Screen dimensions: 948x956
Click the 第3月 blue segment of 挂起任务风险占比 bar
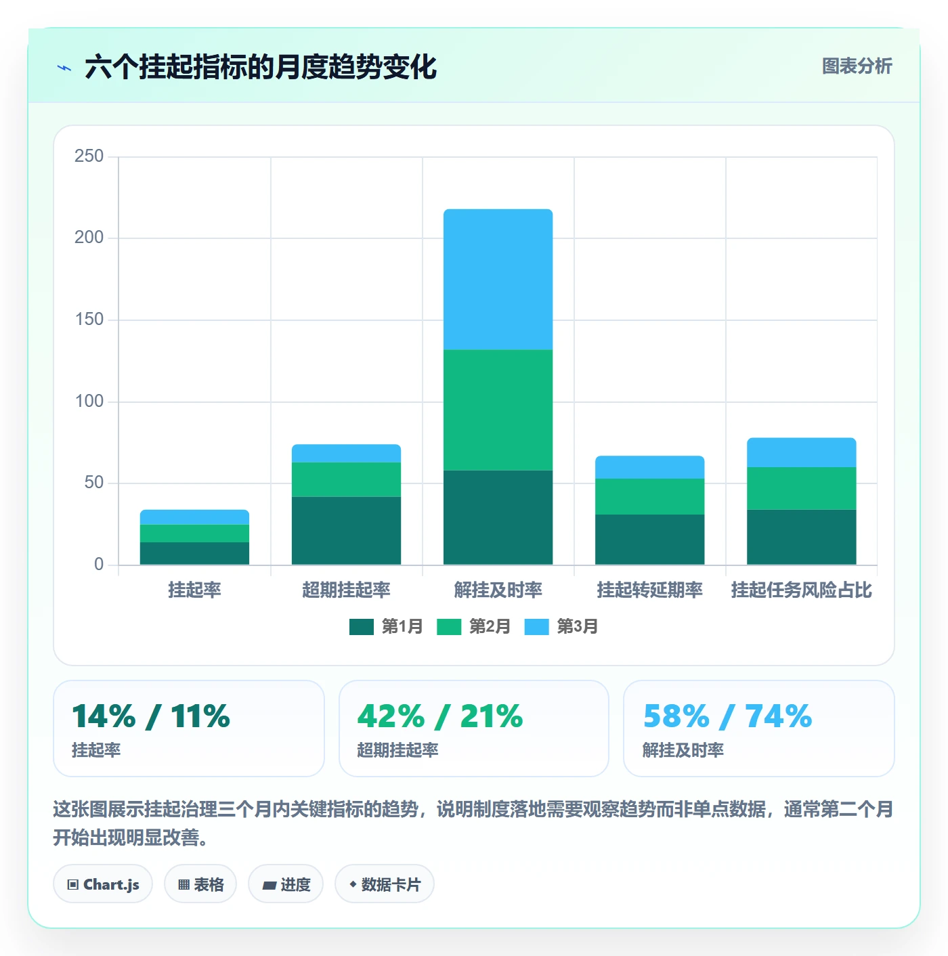(802, 453)
